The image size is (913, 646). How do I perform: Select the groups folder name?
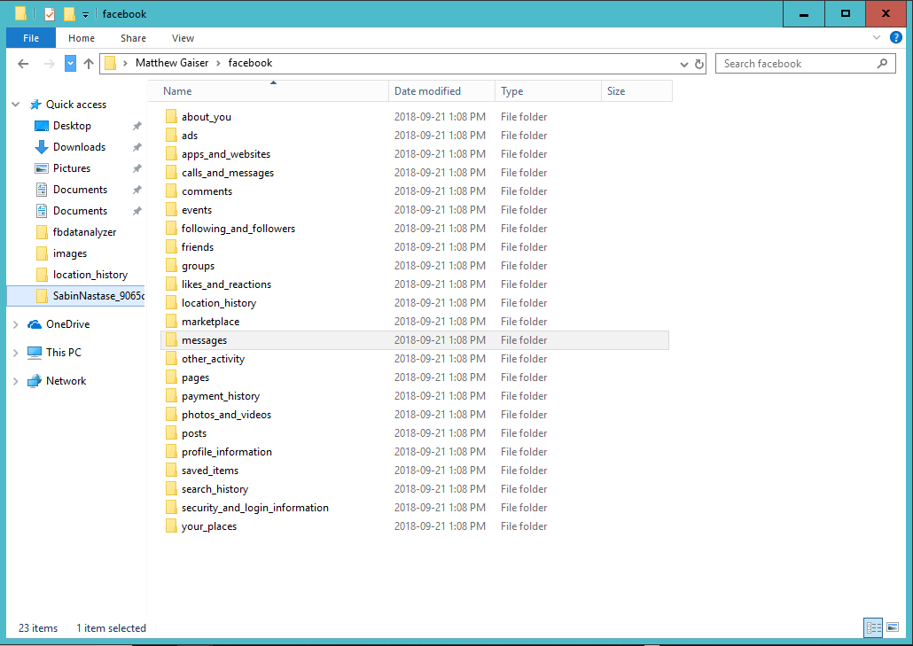click(198, 266)
